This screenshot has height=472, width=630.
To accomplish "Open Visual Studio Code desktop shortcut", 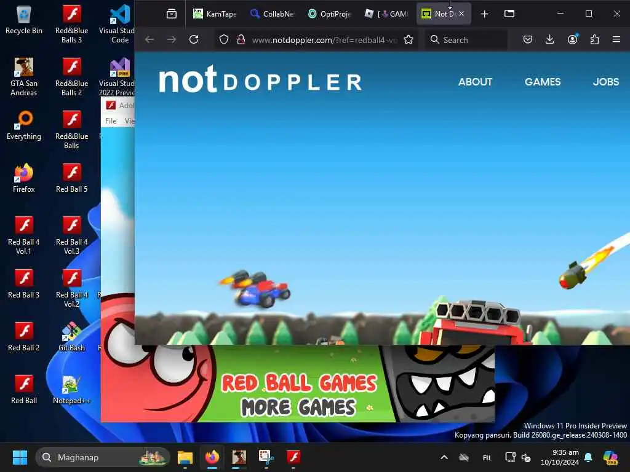I will point(120,24).
